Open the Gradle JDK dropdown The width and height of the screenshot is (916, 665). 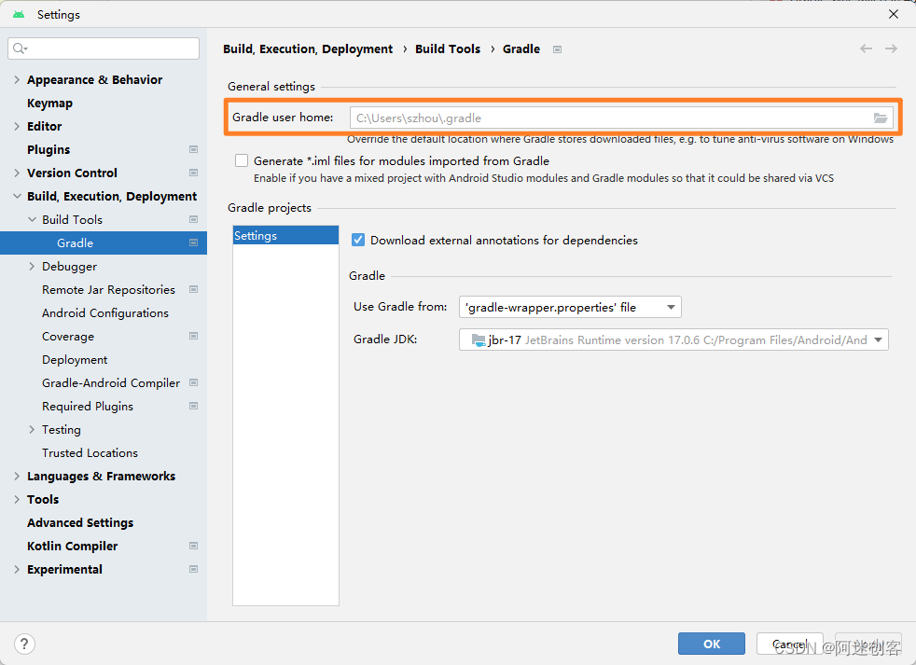pos(673,340)
